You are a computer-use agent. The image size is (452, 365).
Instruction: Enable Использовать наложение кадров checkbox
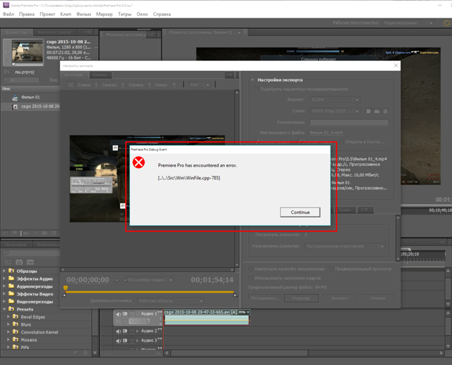point(251,278)
